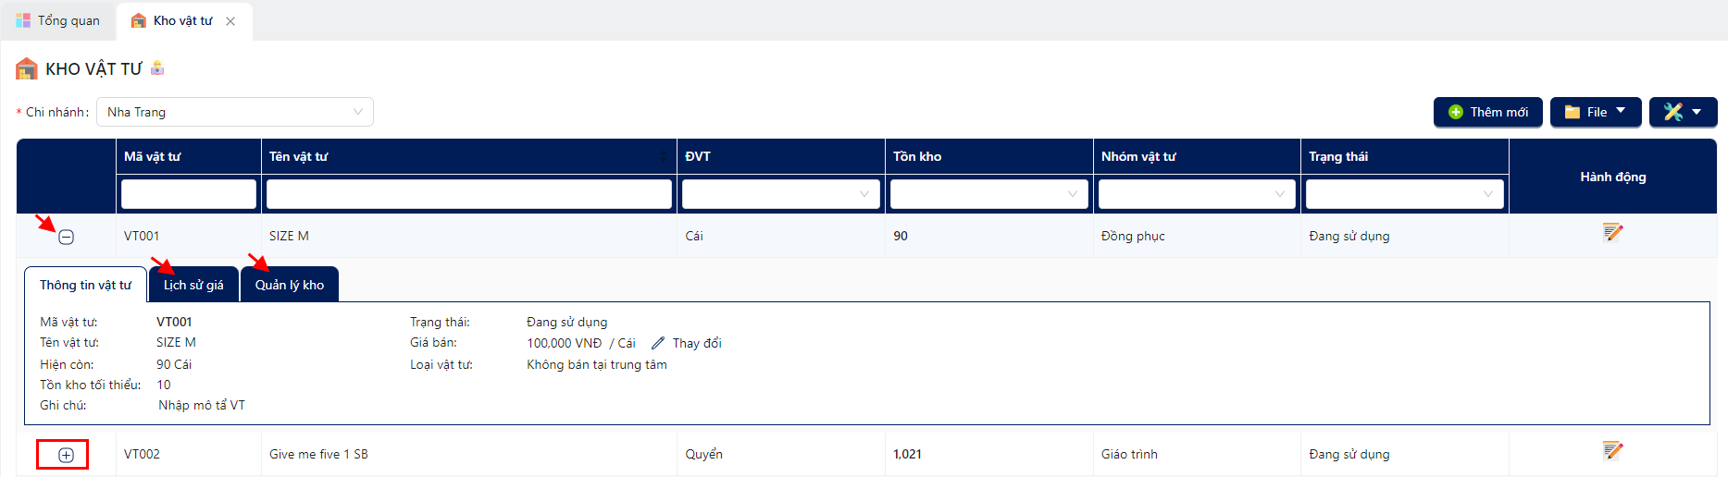Click the user icon next to KHO VẬT TƯ title

point(157,67)
